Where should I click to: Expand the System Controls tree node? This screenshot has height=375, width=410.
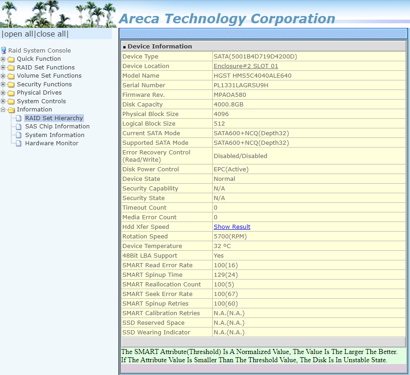[x=3, y=101]
